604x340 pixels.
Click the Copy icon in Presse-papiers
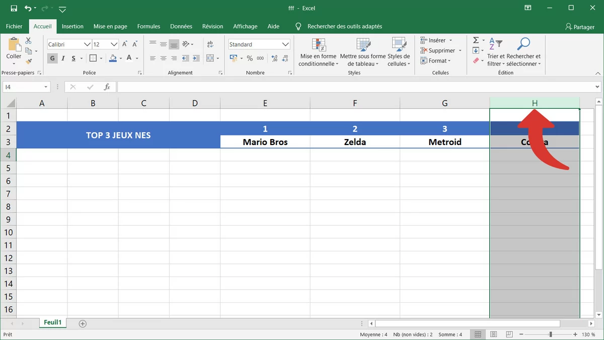[29, 51]
